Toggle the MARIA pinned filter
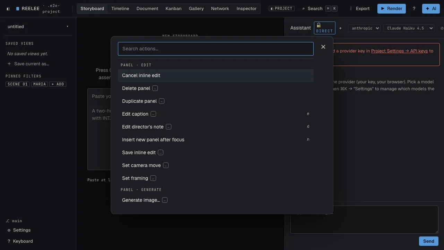 click(x=40, y=84)
